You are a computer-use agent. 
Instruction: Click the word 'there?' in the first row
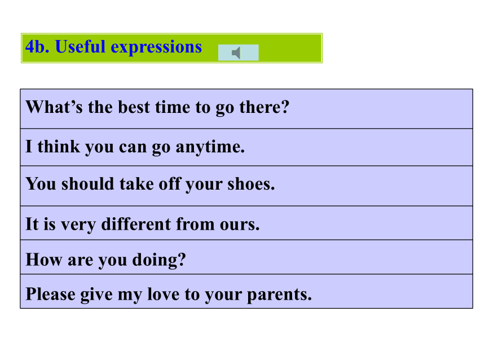click(264, 107)
